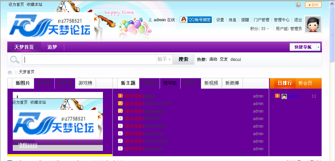Open the 快捷导航 menu
Viewport: 335px width, 161px height.
303,47
